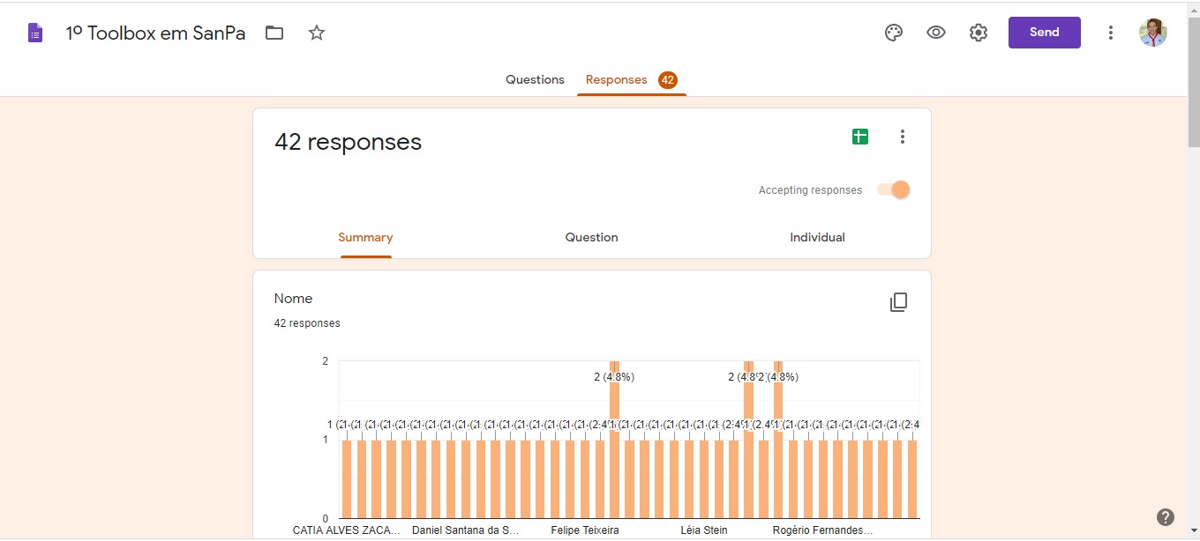Click the Send button
Viewport: 1200px width, 541px height.
point(1044,33)
